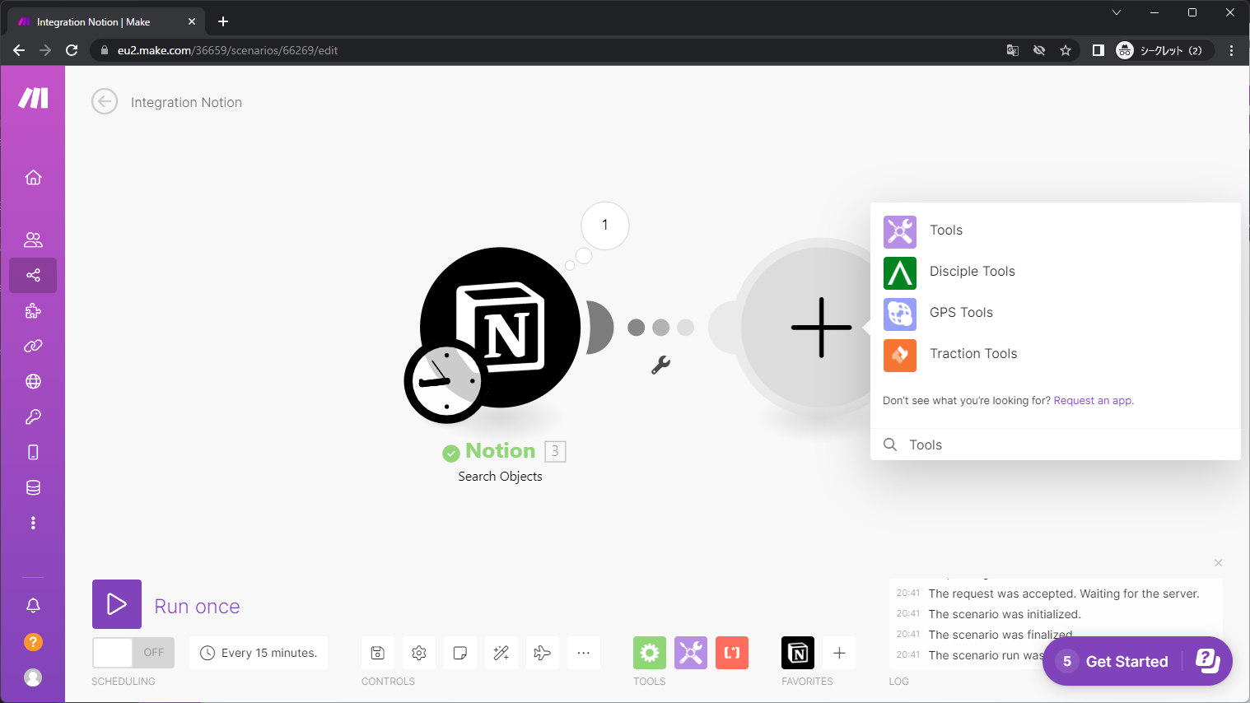Viewport: 1250px width, 703px height.
Task: Open a new browser tab
Action: click(x=223, y=21)
